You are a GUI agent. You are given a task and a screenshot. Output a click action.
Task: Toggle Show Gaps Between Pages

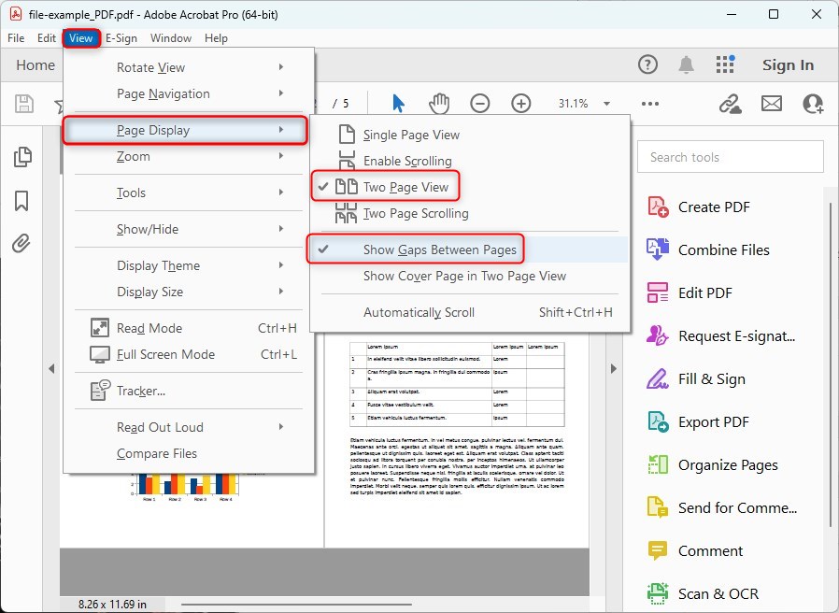[439, 249]
